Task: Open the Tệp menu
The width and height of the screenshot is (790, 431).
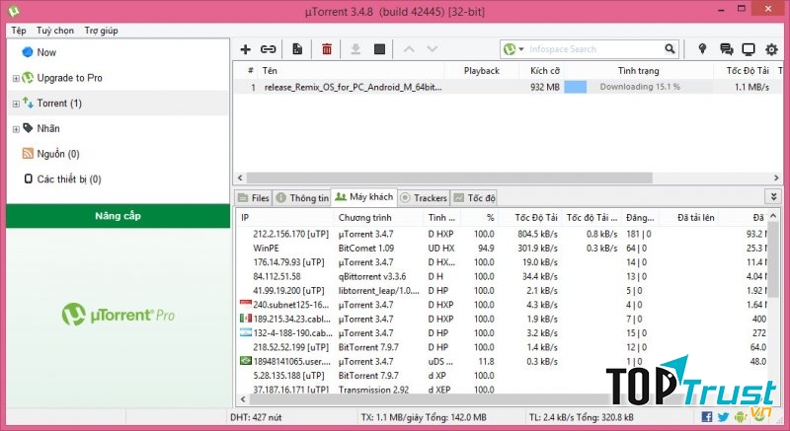Action: tap(19, 31)
